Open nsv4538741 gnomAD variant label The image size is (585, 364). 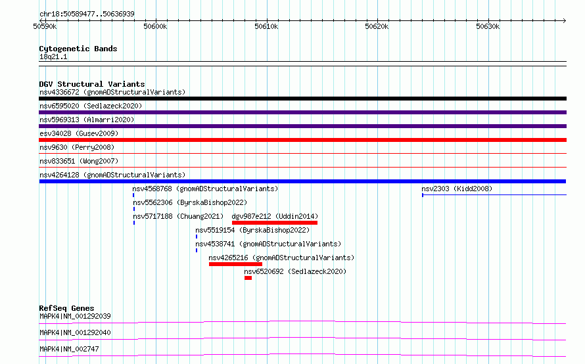click(x=268, y=244)
